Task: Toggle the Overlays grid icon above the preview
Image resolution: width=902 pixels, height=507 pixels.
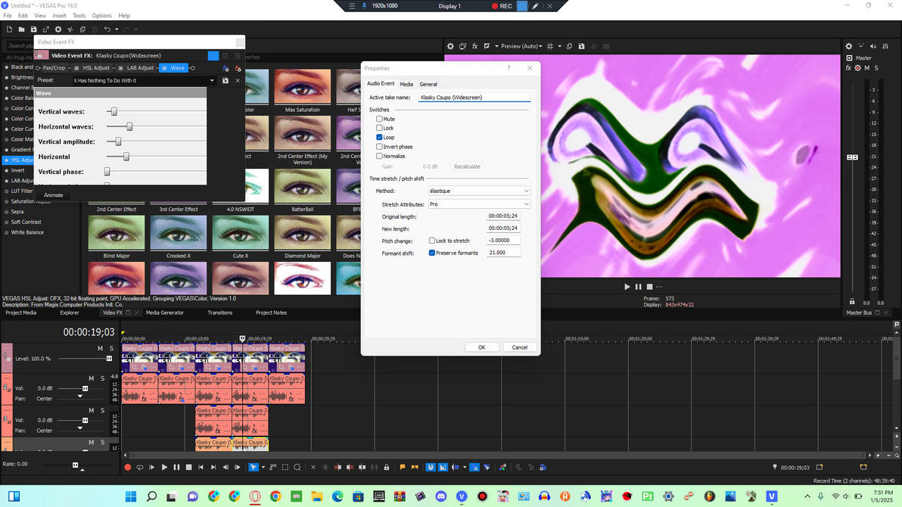Action: click(550, 46)
